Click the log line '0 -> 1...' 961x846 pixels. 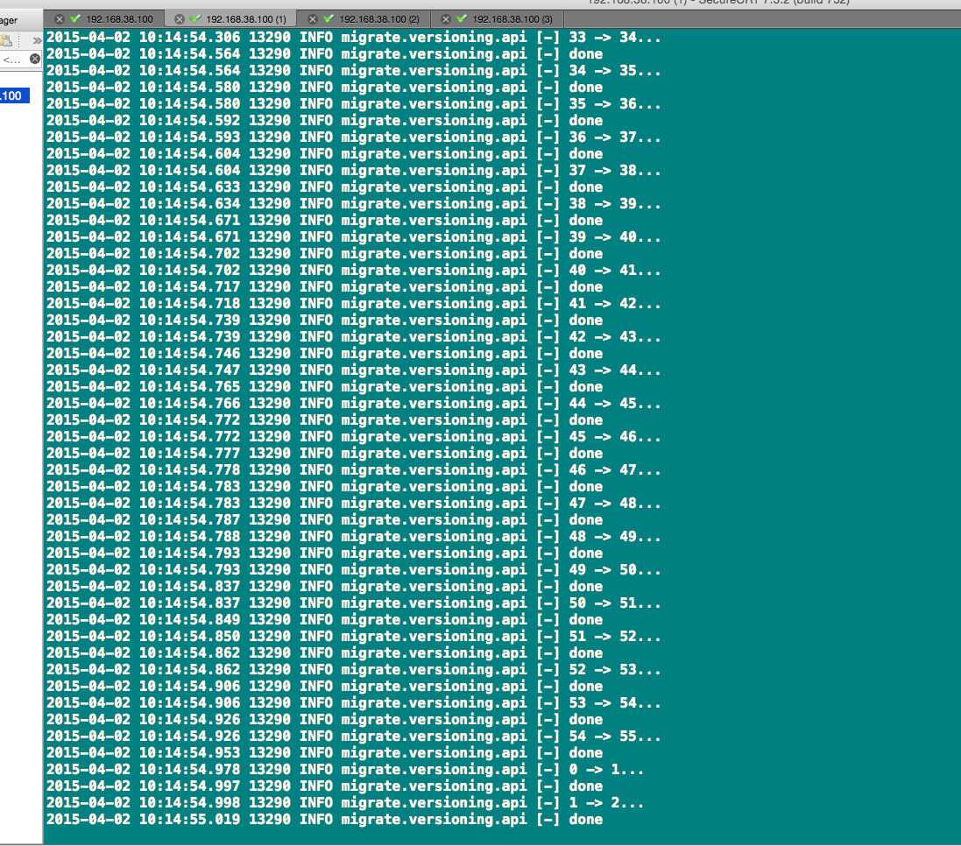click(345, 770)
